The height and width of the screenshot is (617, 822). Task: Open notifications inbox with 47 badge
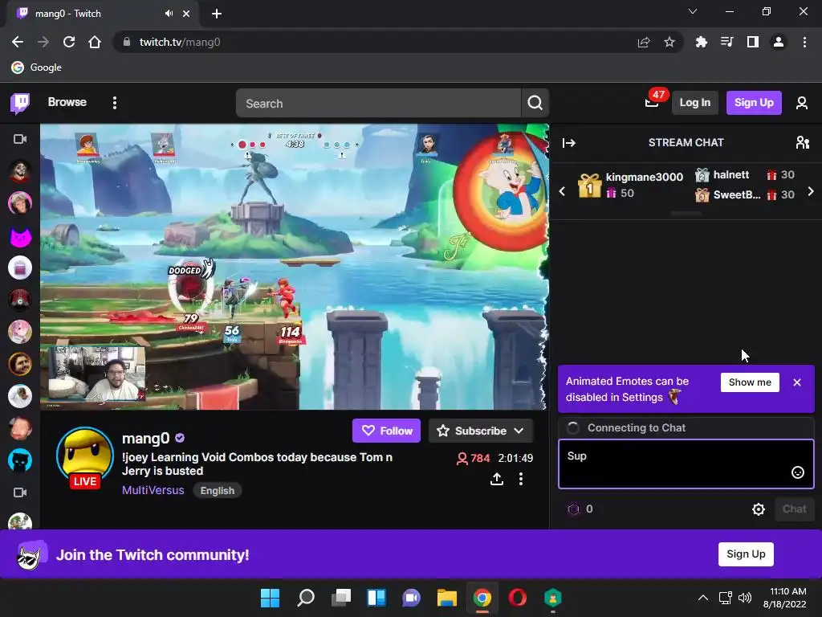652,102
